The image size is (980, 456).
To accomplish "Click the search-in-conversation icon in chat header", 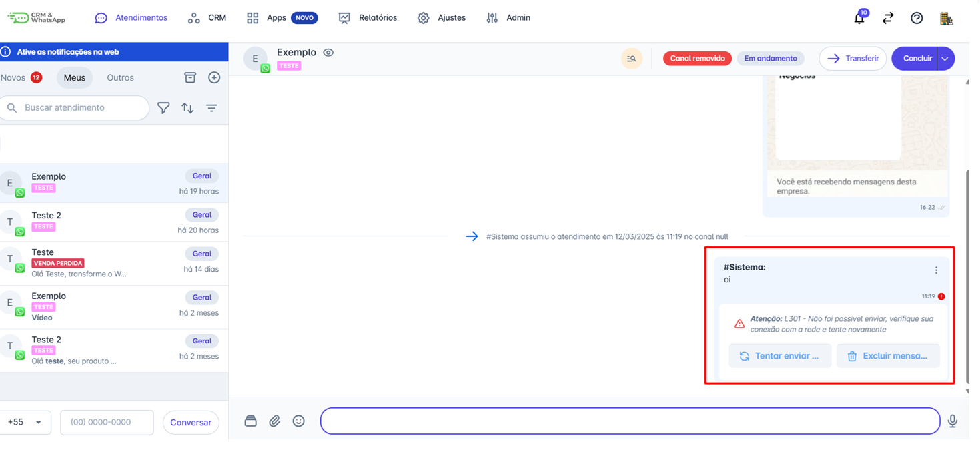I will click(x=631, y=59).
